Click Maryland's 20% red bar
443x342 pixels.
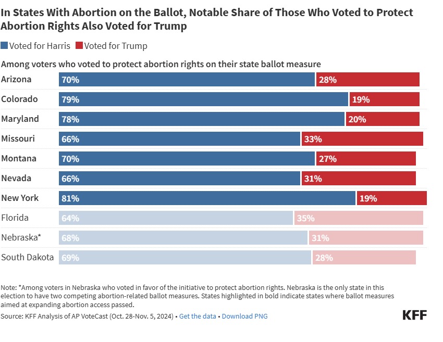tap(383, 119)
